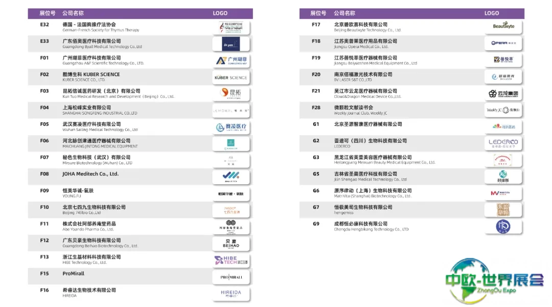Click the 云龙集团 logo
This screenshot has width=552, height=307.
tap(503, 94)
